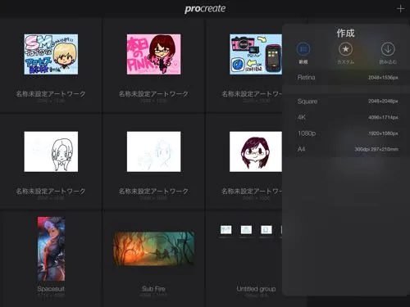410x307 pixels.
Task: Open the Spacesuit artwork thumbnail
Action: click(51, 249)
